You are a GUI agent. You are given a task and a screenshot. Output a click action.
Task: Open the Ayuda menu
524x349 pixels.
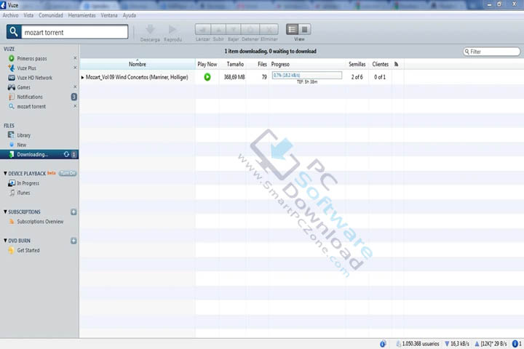point(130,15)
